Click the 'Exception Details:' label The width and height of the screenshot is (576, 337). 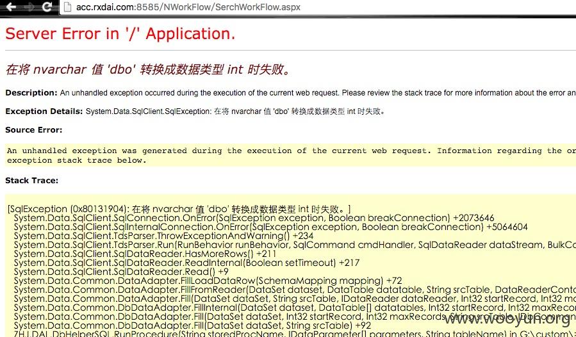click(44, 111)
